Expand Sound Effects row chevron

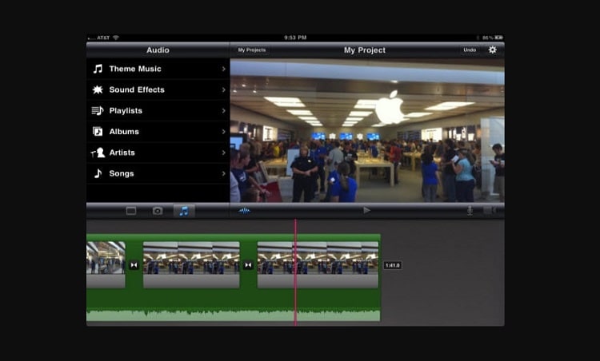pos(223,89)
